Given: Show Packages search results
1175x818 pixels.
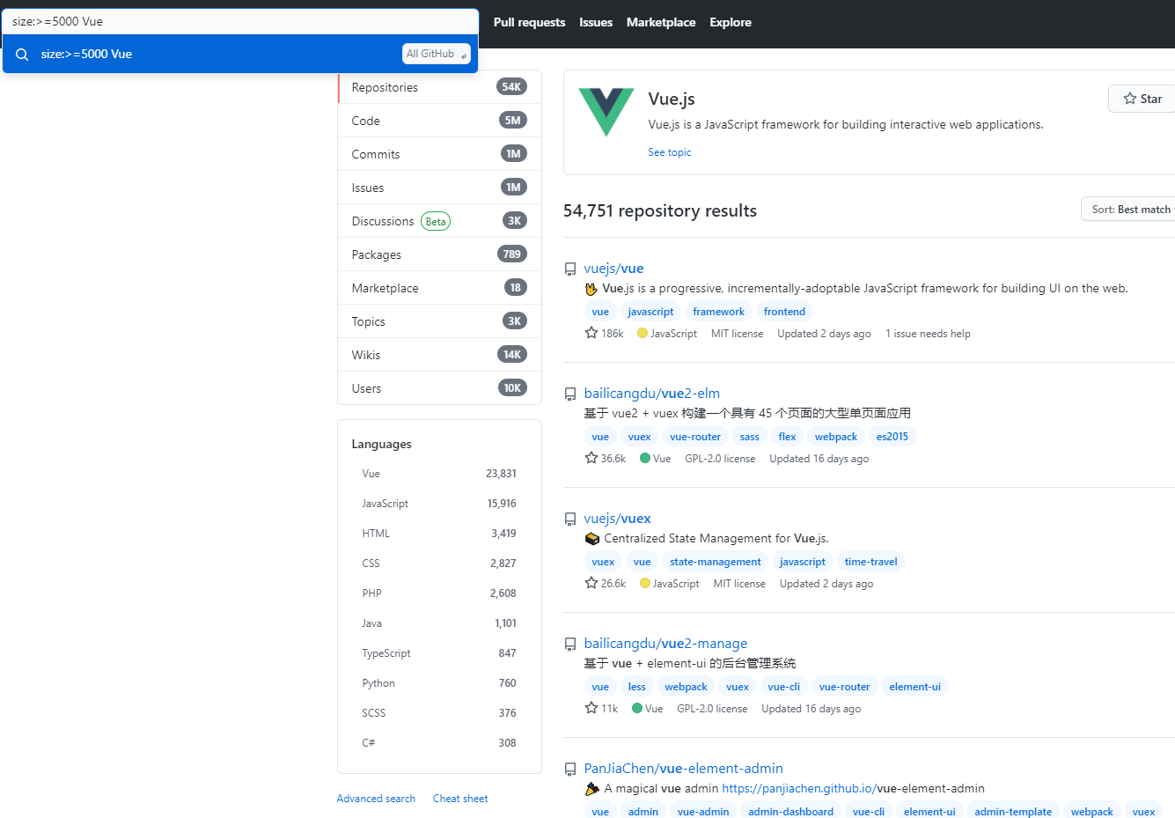Looking at the screenshot, I should (x=439, y=254).
